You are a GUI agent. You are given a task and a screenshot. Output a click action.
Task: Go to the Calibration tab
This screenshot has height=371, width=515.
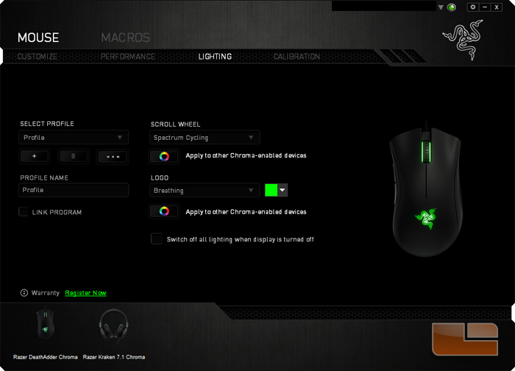(296, 57)
